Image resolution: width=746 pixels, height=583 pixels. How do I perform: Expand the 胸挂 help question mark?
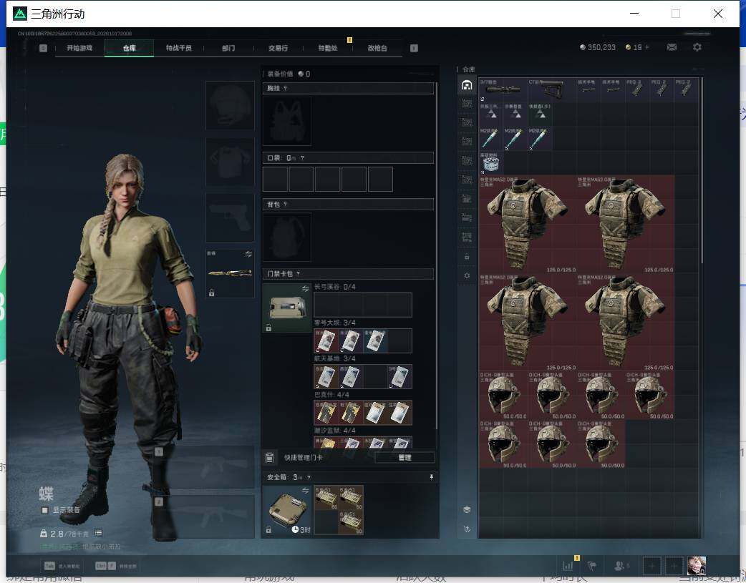285,89
